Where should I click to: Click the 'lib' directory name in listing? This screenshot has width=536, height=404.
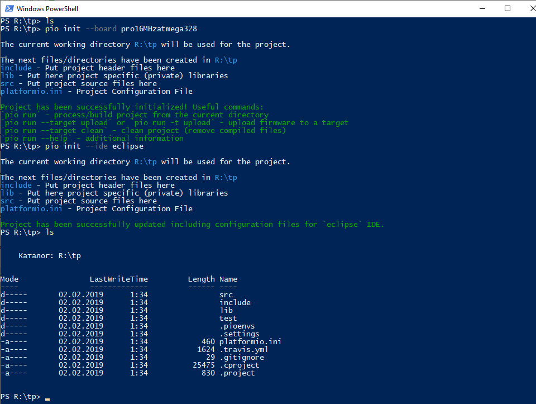click(x=226, y=310)
